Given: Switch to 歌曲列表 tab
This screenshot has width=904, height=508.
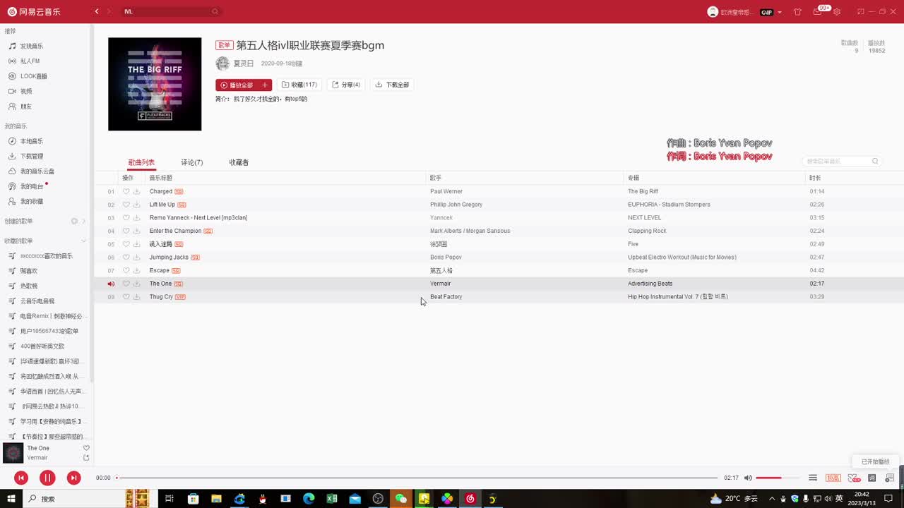Looking at the screenshot, I should point(141,162).
